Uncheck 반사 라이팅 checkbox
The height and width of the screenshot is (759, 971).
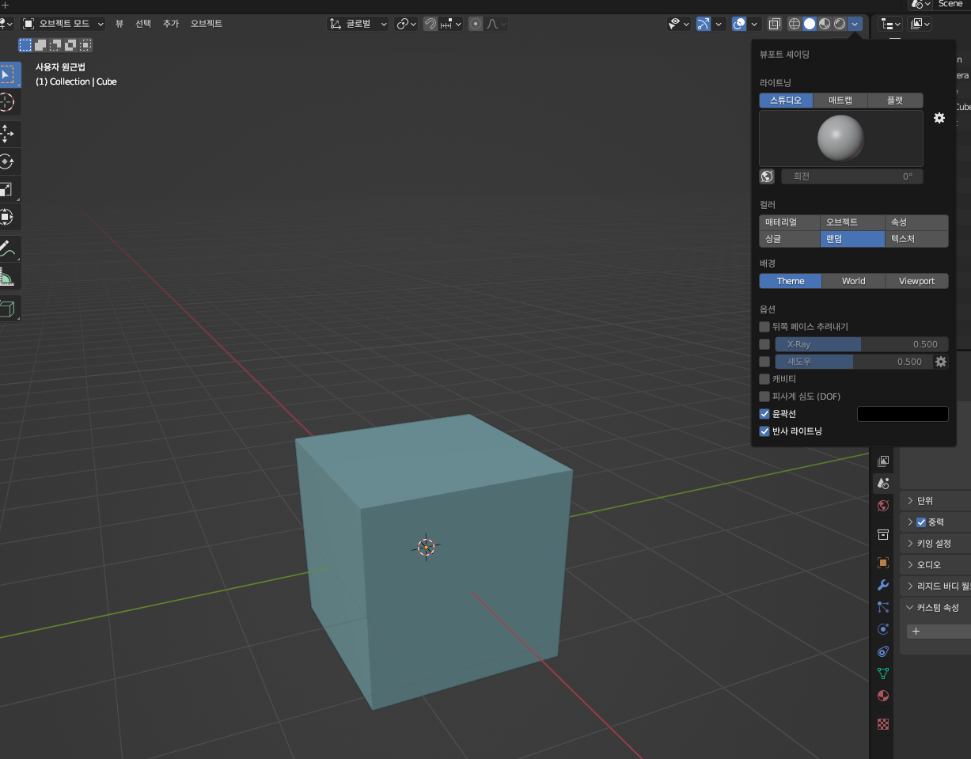(x=764, y=431)
